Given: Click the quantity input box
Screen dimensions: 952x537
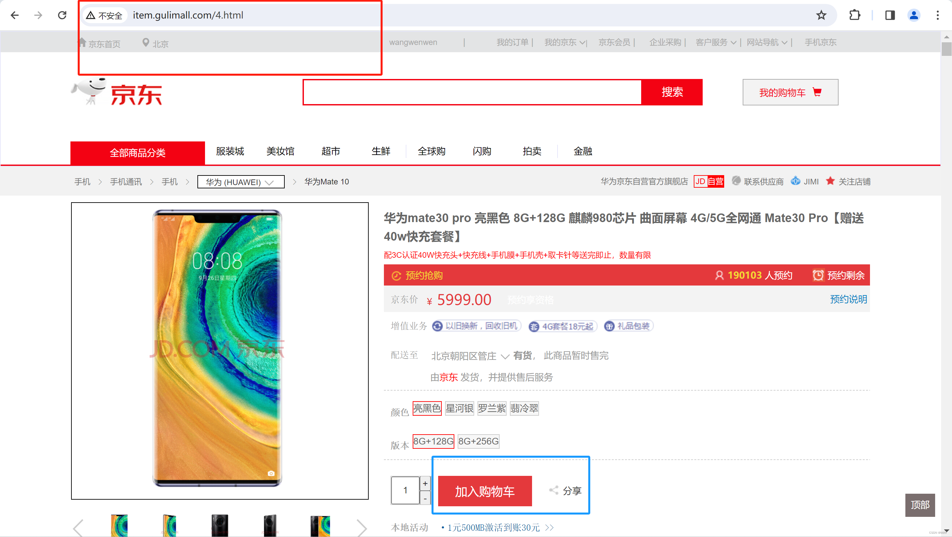Looking at the screenshot, I should [405, 490].
